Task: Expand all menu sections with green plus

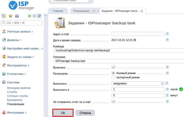Action: tap(30, 16)
